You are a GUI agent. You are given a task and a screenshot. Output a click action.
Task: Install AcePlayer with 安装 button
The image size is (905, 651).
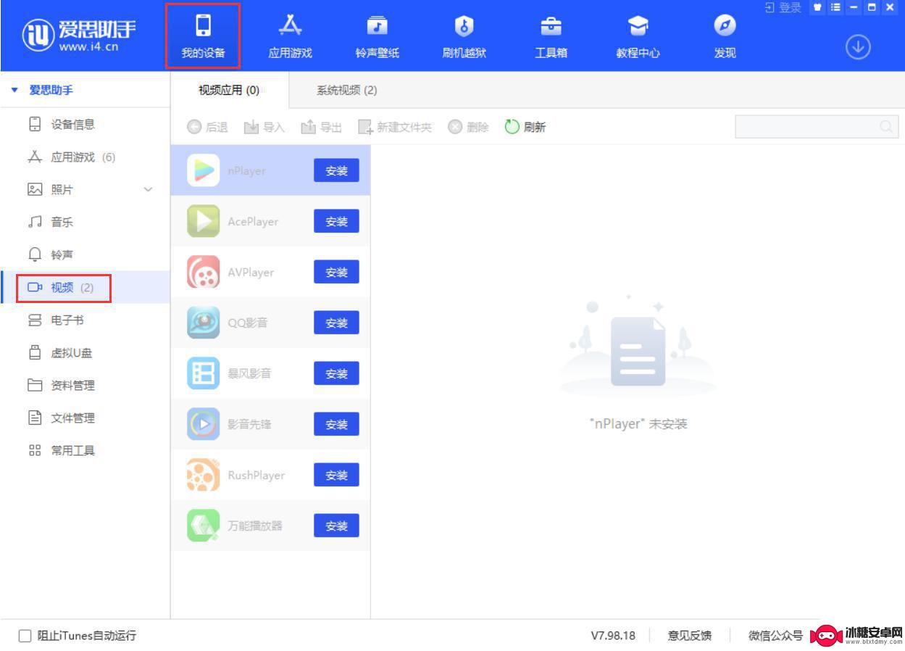pos(336,222)
